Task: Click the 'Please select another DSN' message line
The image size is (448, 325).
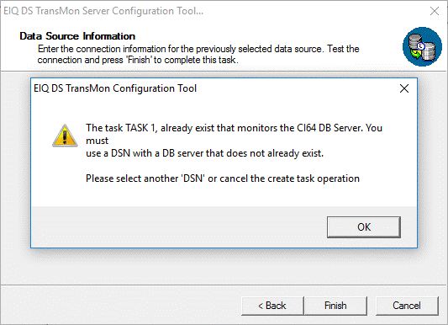Action: [x=223, y=178]
